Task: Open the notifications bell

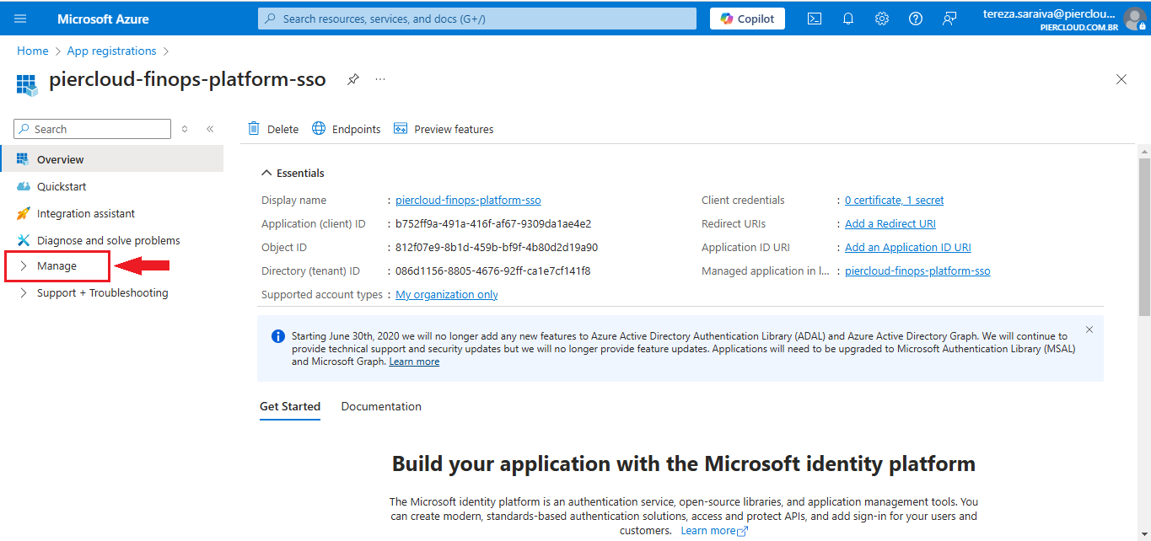Action: [848, 19]
